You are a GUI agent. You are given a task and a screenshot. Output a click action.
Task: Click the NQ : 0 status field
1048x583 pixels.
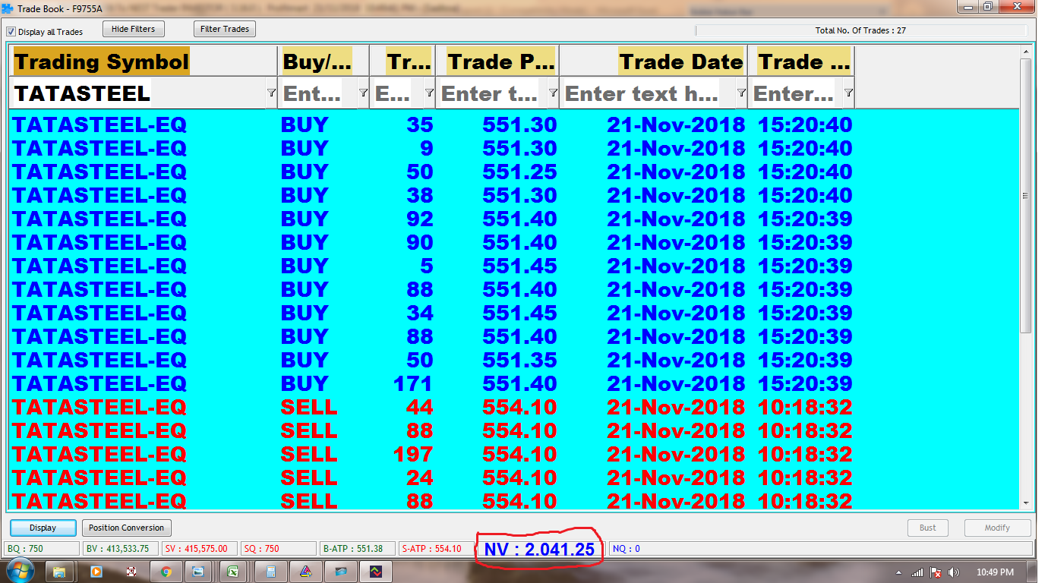820,548
